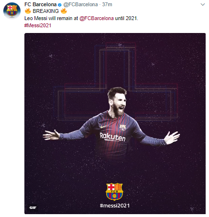Open the FC Barcelona profile avatar
Screen dimensions: 209x217
coord(12,11)
